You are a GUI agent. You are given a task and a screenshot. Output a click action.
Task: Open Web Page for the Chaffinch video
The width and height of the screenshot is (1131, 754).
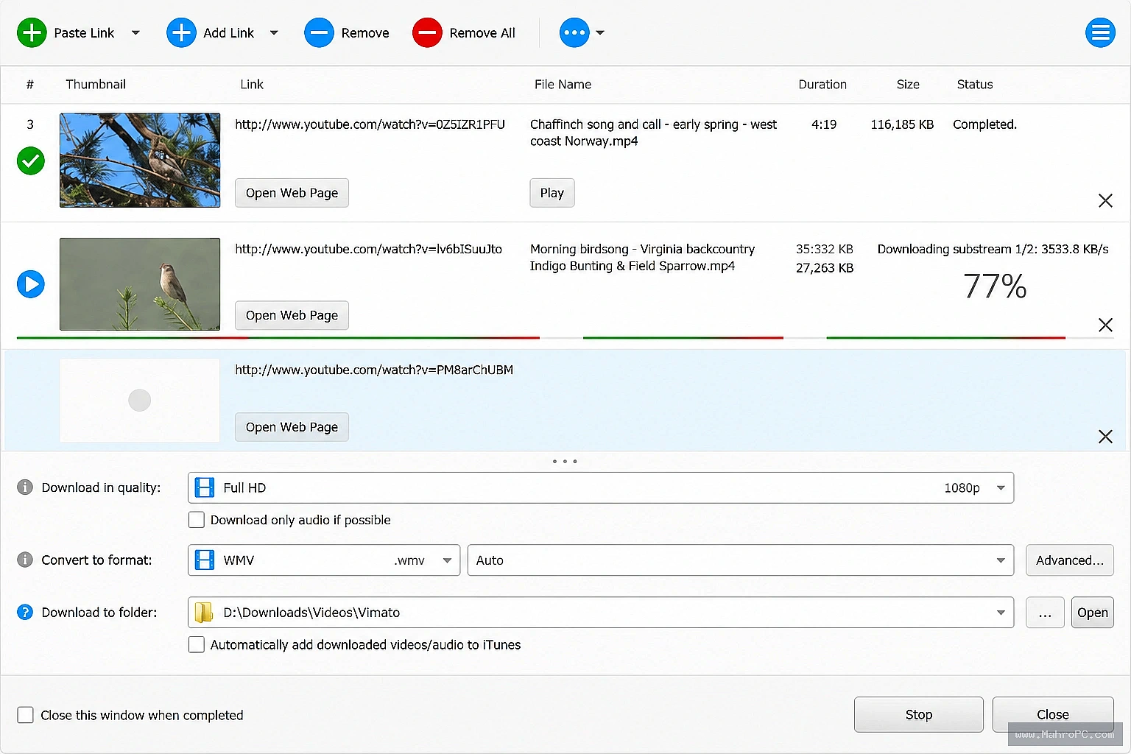(292, 193)
